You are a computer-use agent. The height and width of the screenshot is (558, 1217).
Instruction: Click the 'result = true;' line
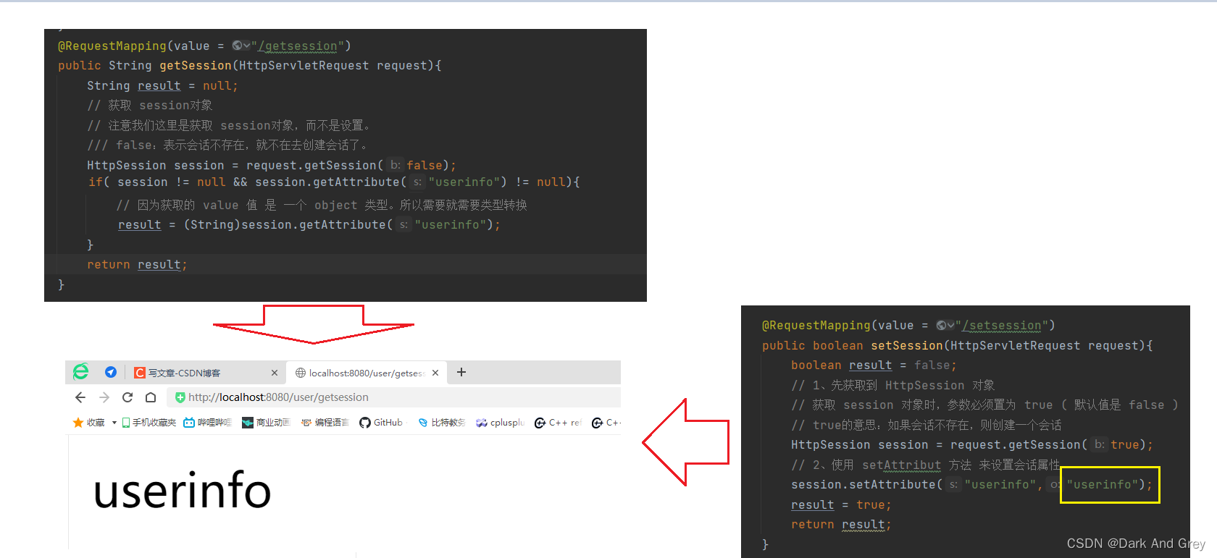(841, 505)
